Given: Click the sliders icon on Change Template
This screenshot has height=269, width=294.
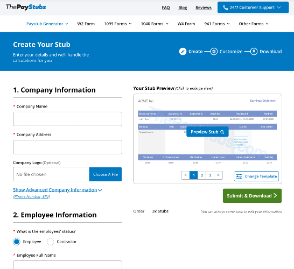Looking at the screenshot, I should click(x=239, y=176).
